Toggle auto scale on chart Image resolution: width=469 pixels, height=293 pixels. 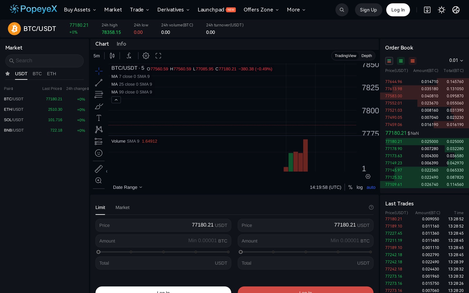tap(371, 187)
